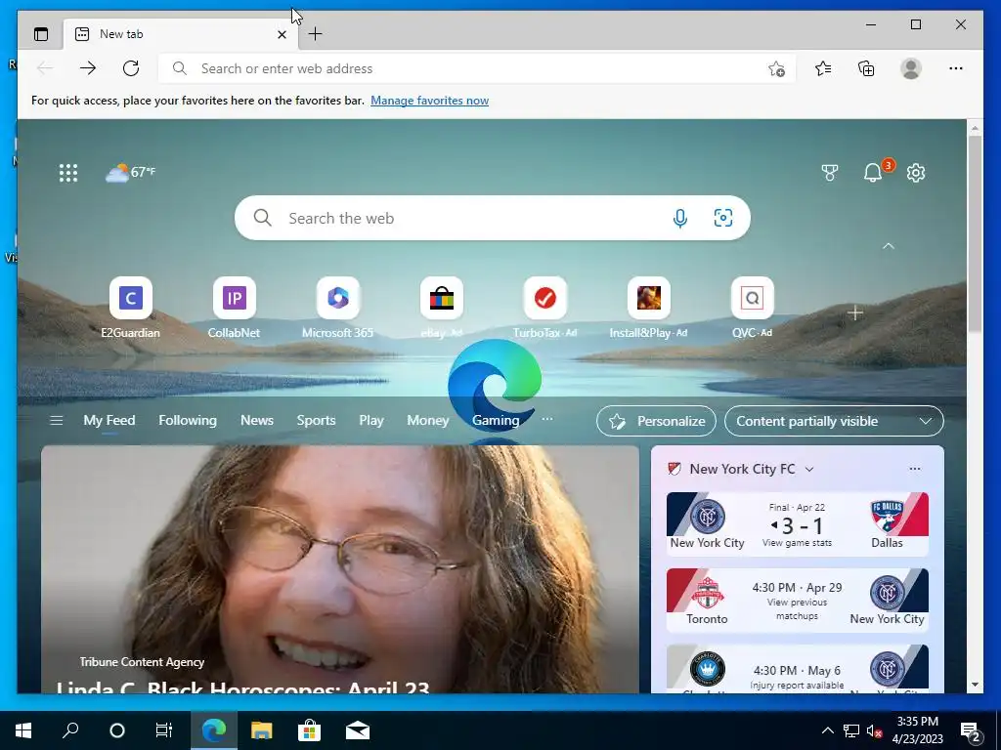Open the QVC ad quick link
Screen dimensions: 1001x750
752,308
